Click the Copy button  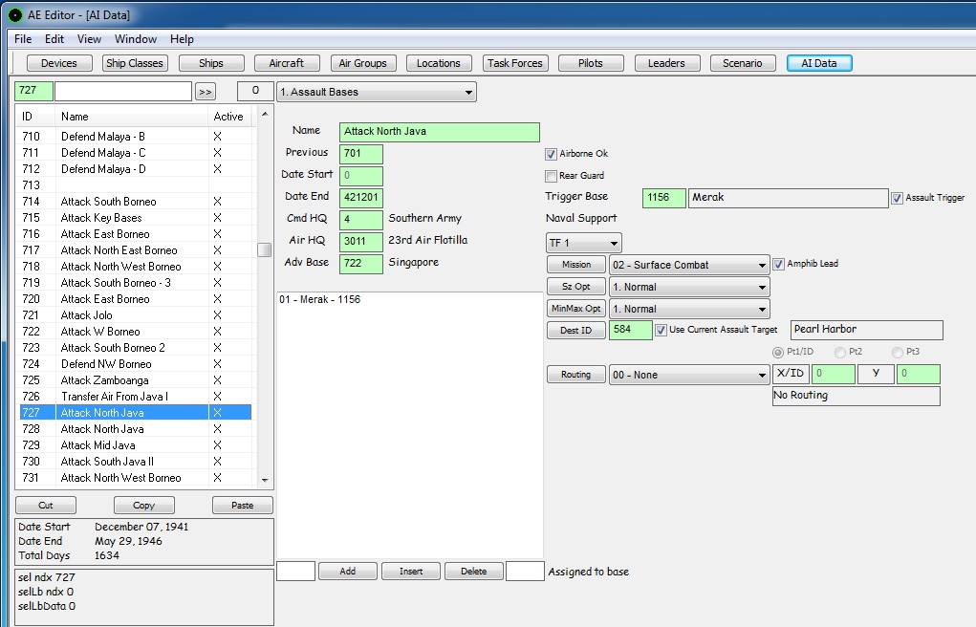point(143,505)
